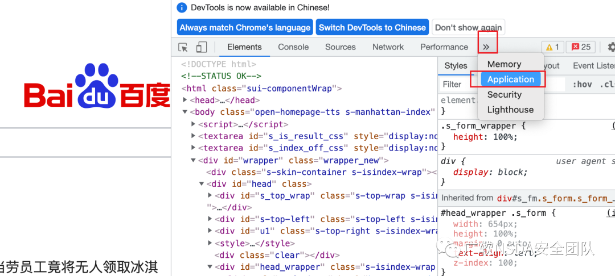Click the Baidu paw logo
This screenshot has height=276, width=615.
tap(97, 86)
